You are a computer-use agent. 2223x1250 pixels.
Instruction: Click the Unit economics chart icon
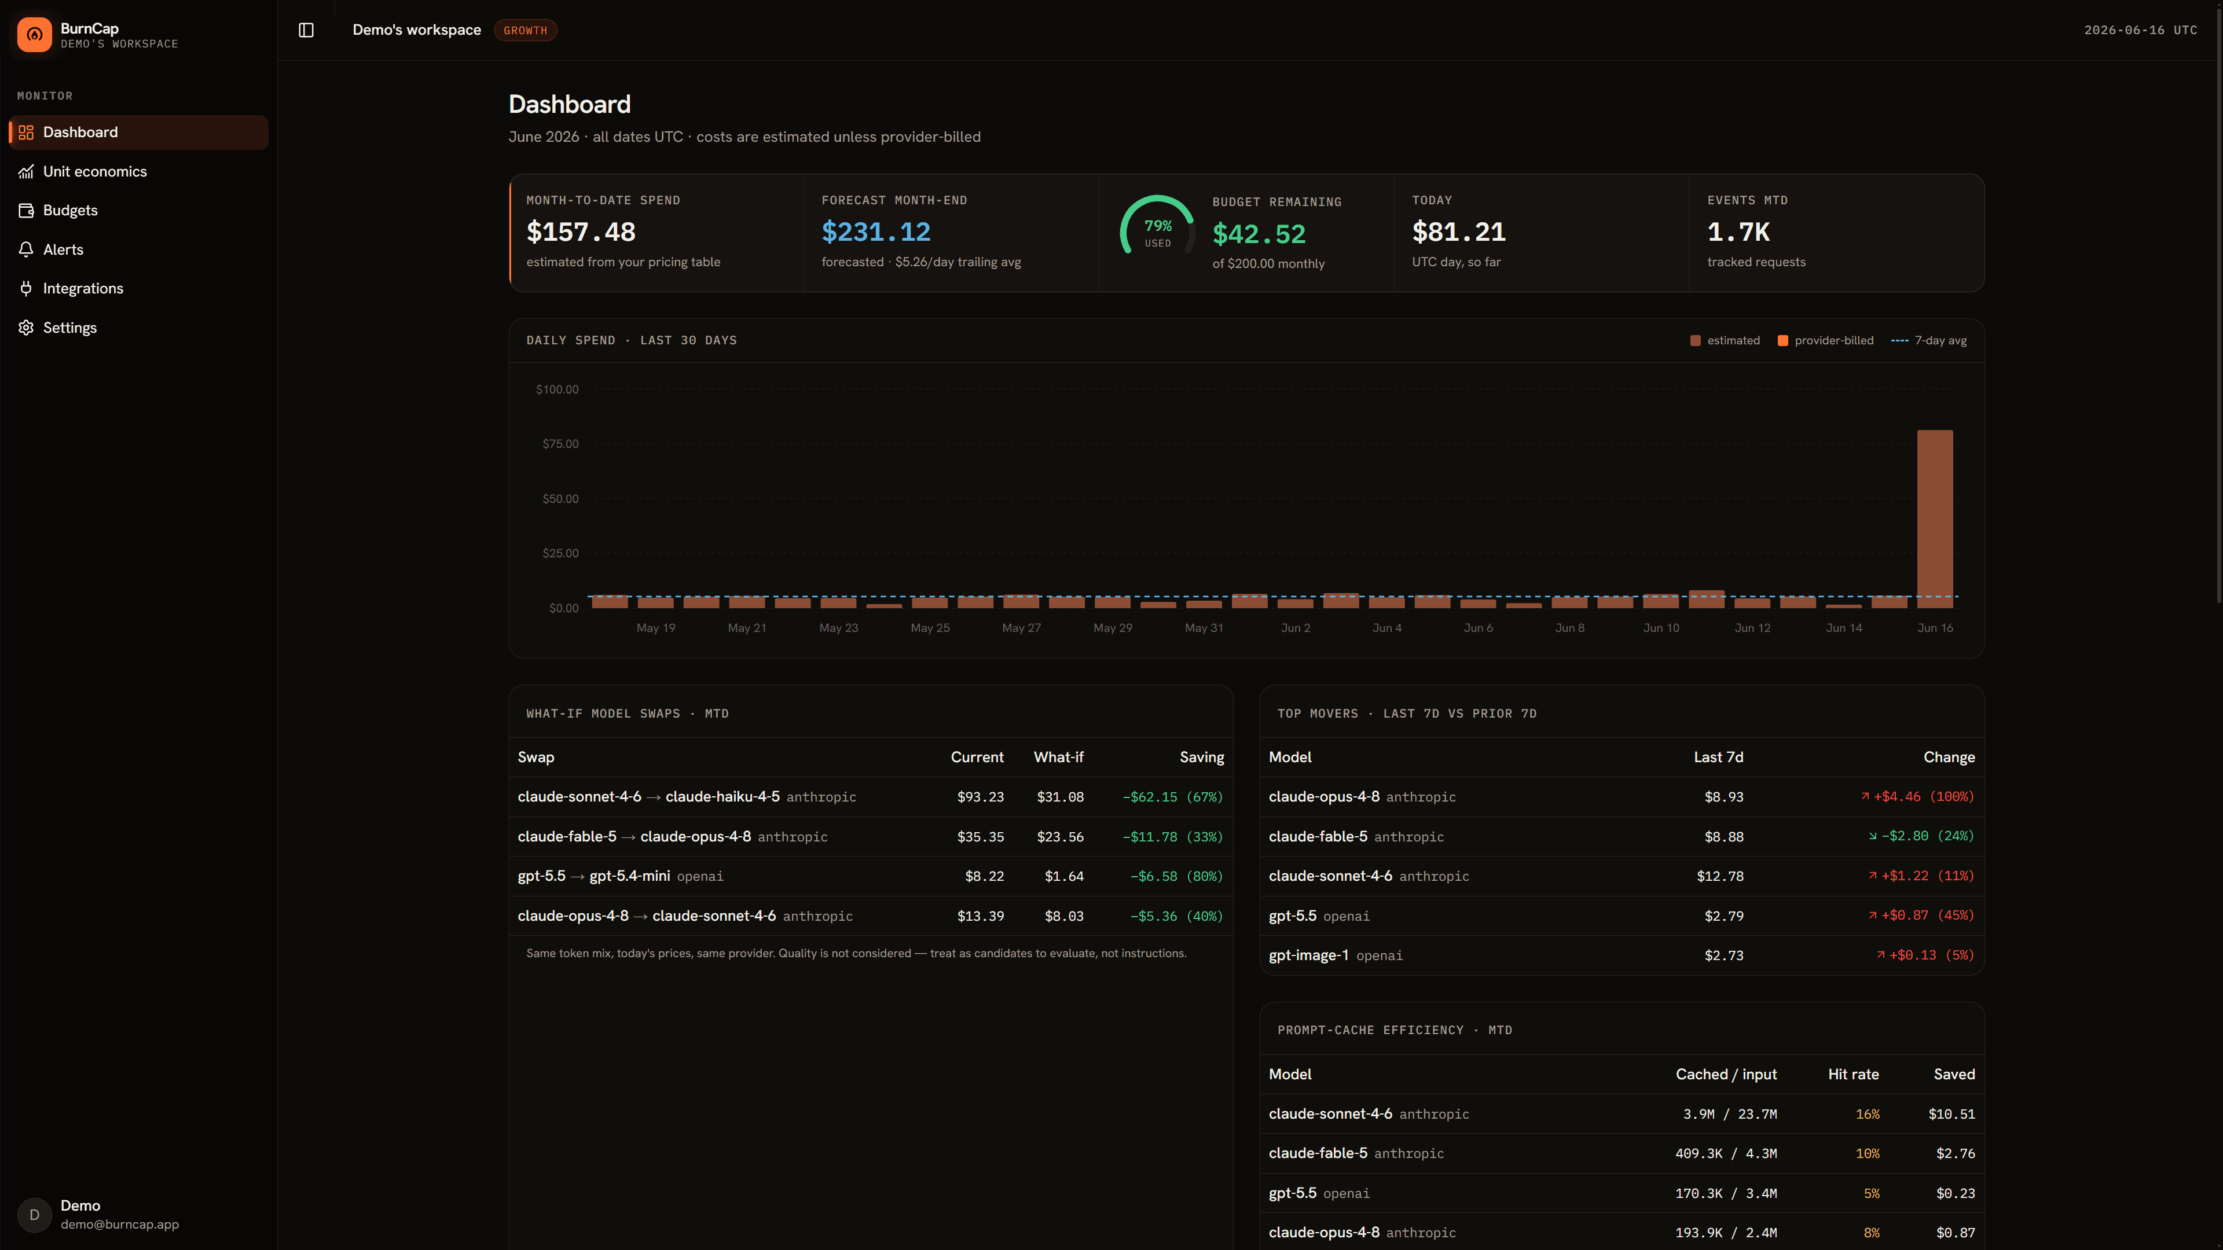point(26,172)
